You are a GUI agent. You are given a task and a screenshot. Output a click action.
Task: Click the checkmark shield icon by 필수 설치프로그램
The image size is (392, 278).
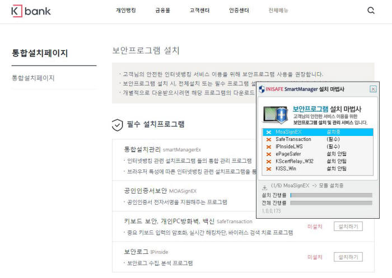coord(117,125)
